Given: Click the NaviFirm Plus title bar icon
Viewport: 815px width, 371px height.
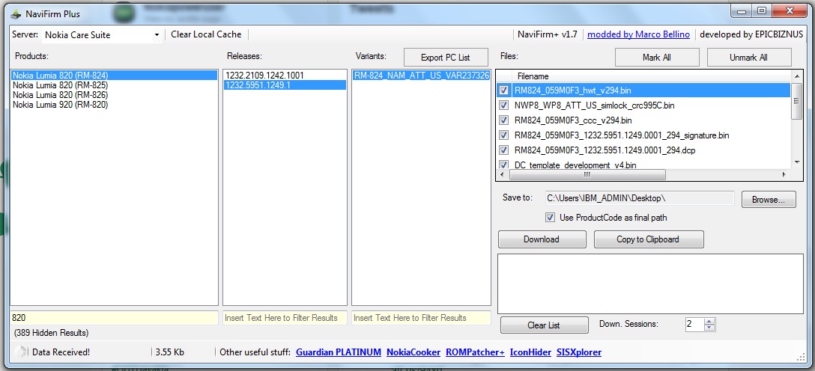Looking at the screenshot, I should 16,13.
